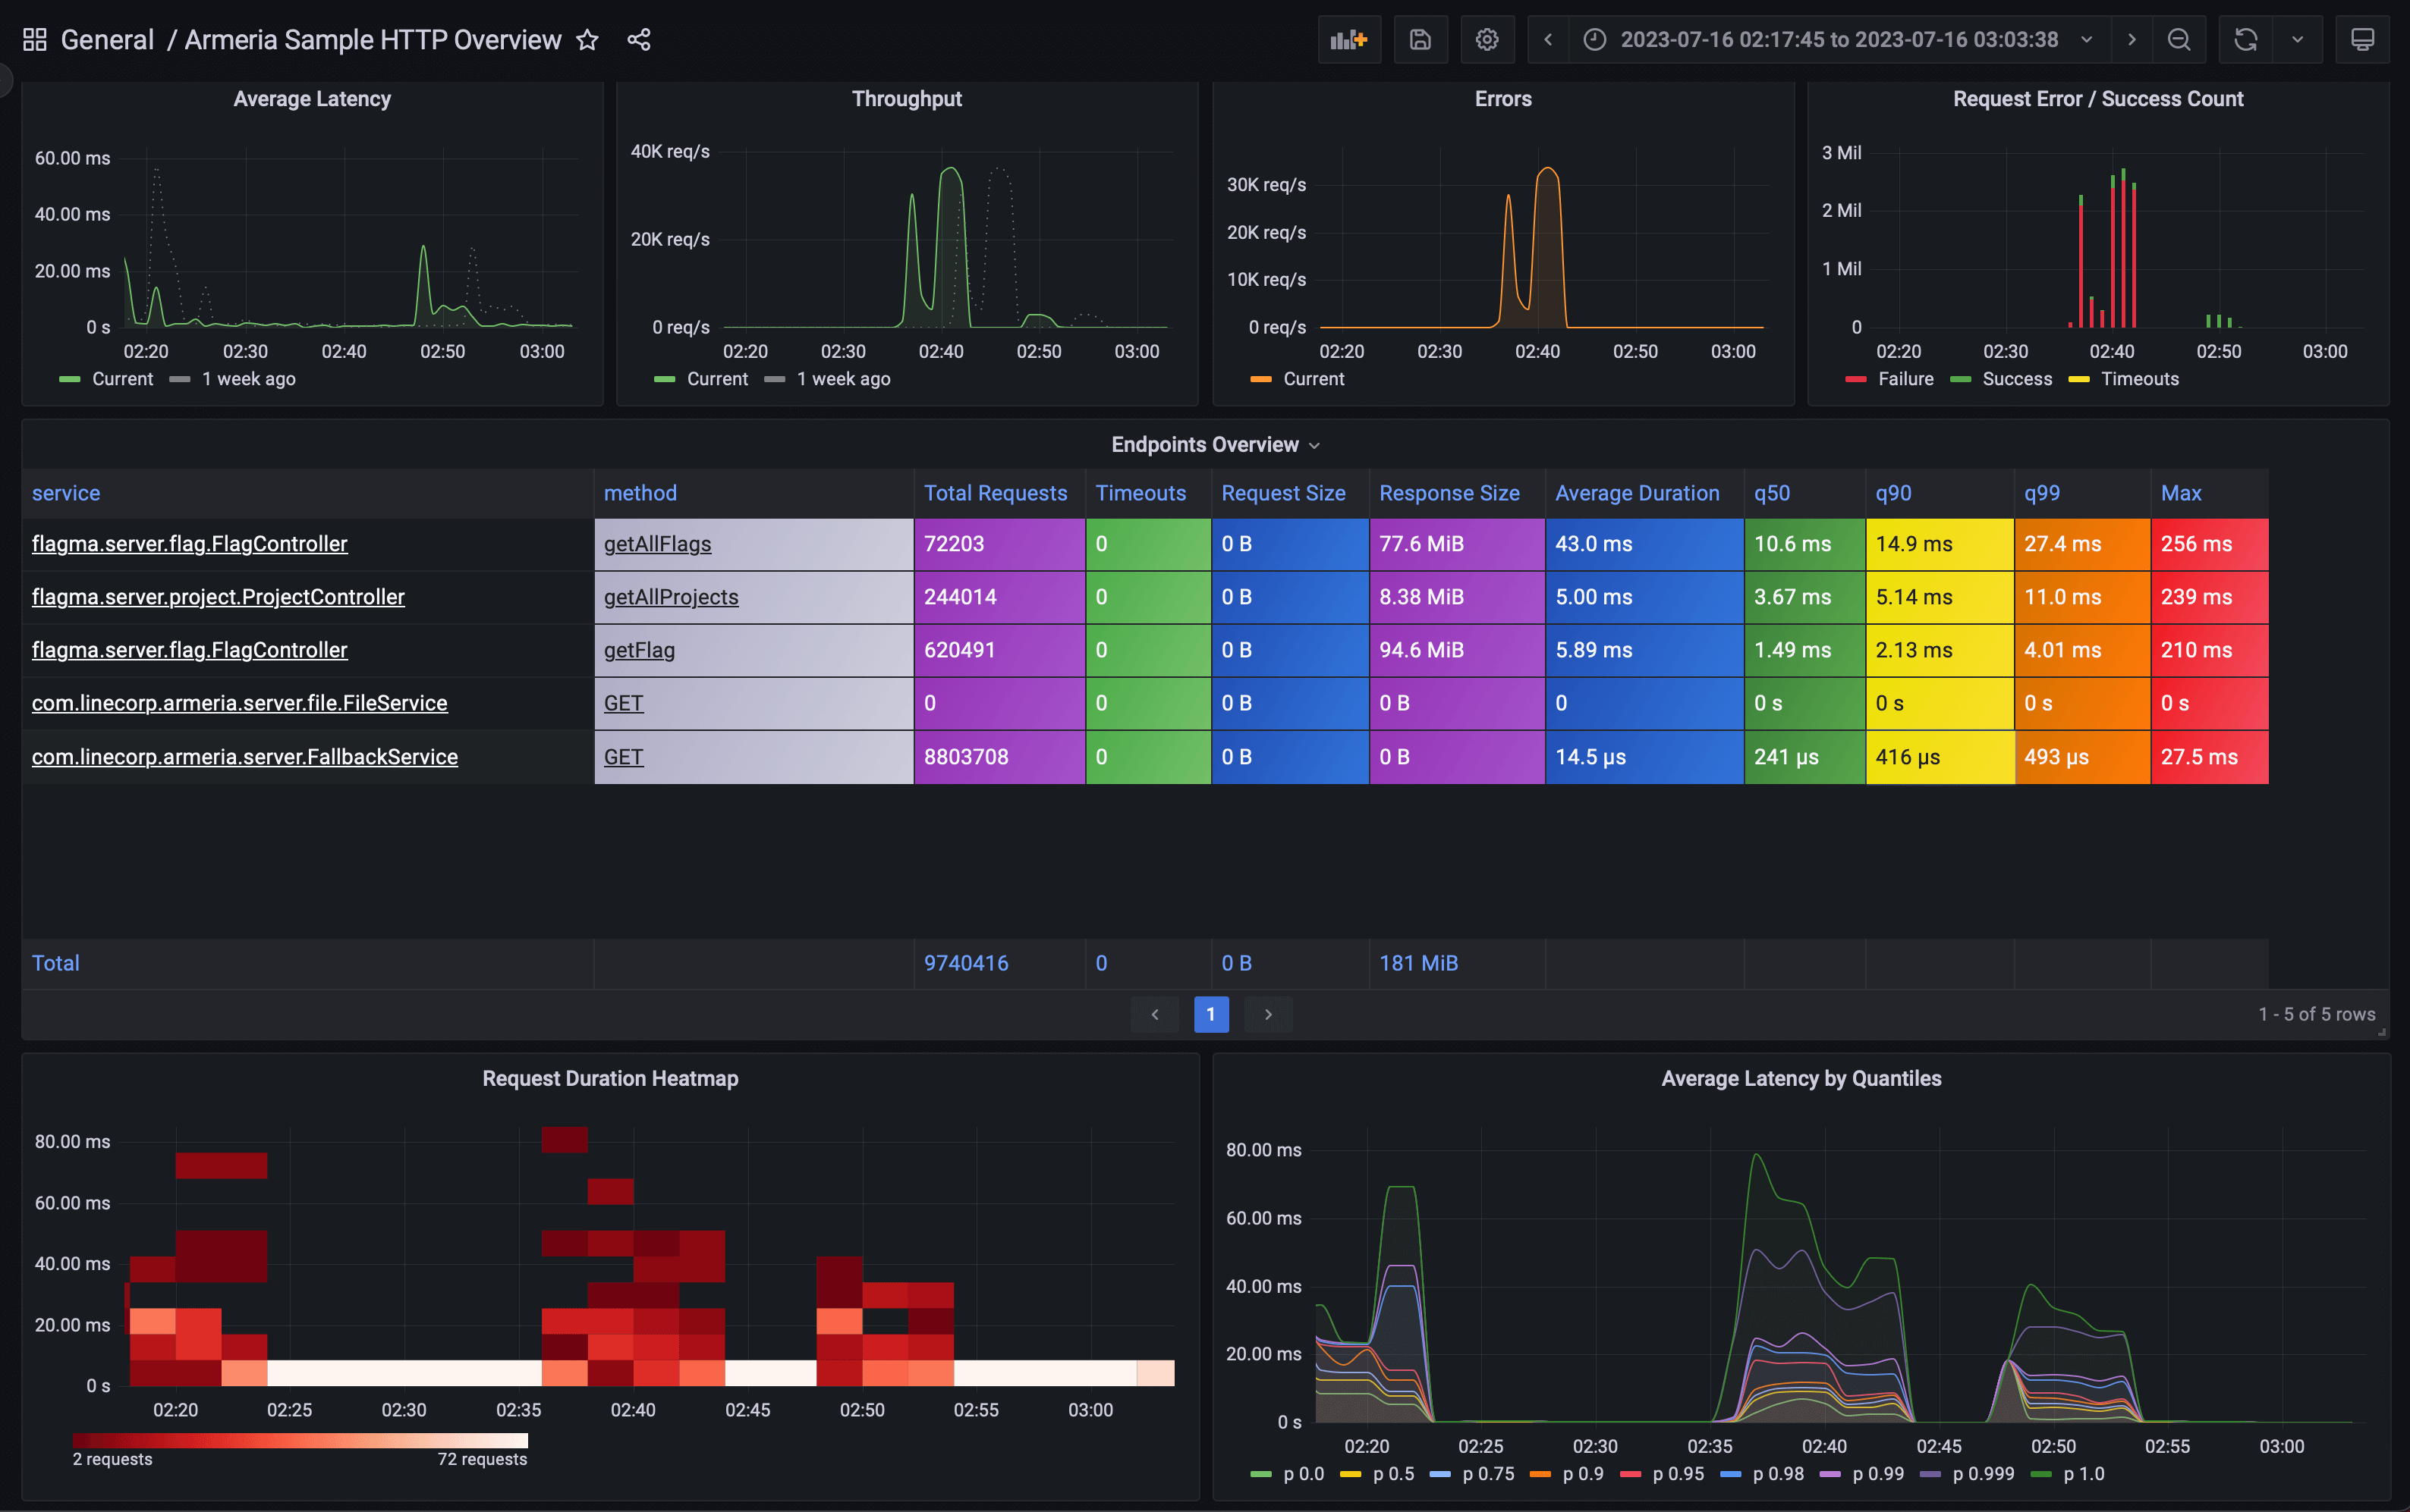The width and height of the screenshot is (2410, 1512).
Task: Cycle view mode with the monitor icon
Action: pos(2362,40)
